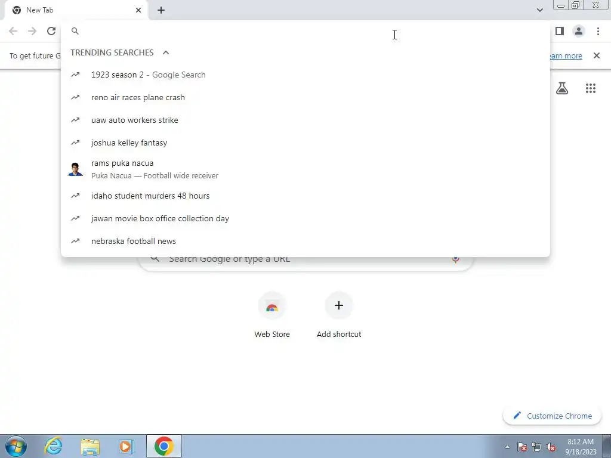Screen dimensions: 611x458
Task: Open Windows Media Player on taskbar
Action: [126, 446]
